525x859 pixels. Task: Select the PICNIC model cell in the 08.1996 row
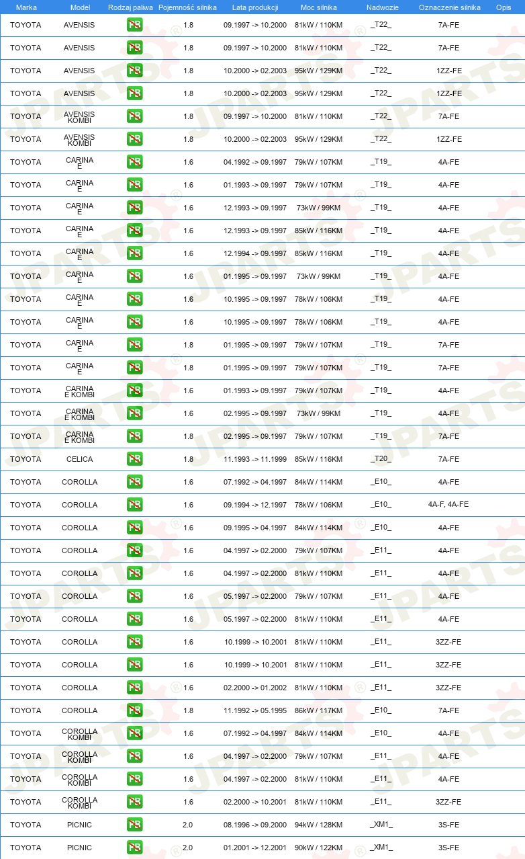click(x=80, y=825)
